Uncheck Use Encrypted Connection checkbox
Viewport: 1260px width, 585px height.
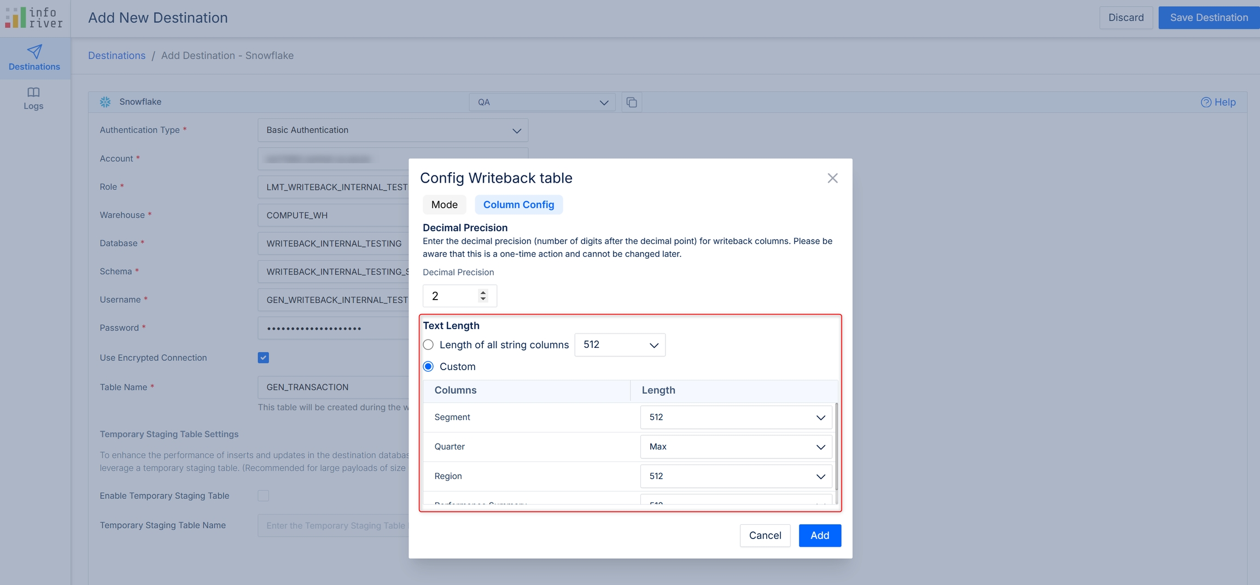(x=263, y=358)
